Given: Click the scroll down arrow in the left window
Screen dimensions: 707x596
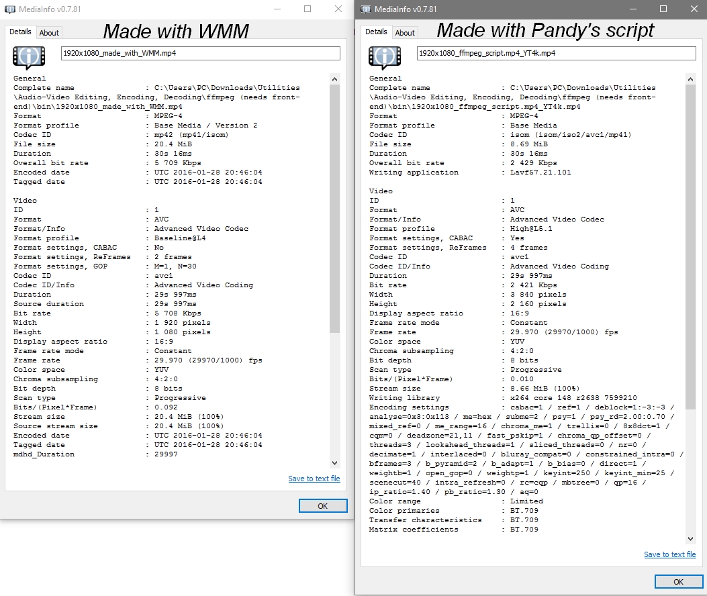Looking at the screenshot, I should [x=334, y=463].
